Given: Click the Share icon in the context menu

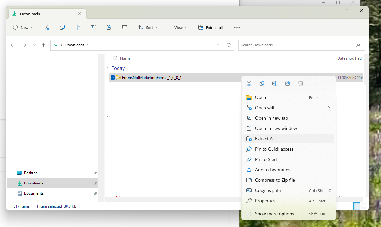Looking at the screenshot, I should point(288,84).
